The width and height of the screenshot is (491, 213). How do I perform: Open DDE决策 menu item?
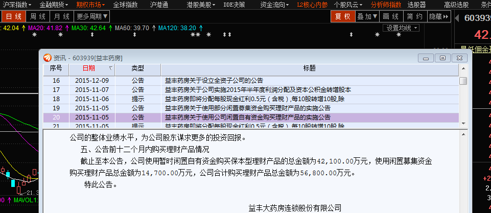234,5
